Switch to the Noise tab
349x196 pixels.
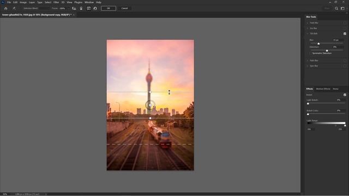click(x=335, y=89)
